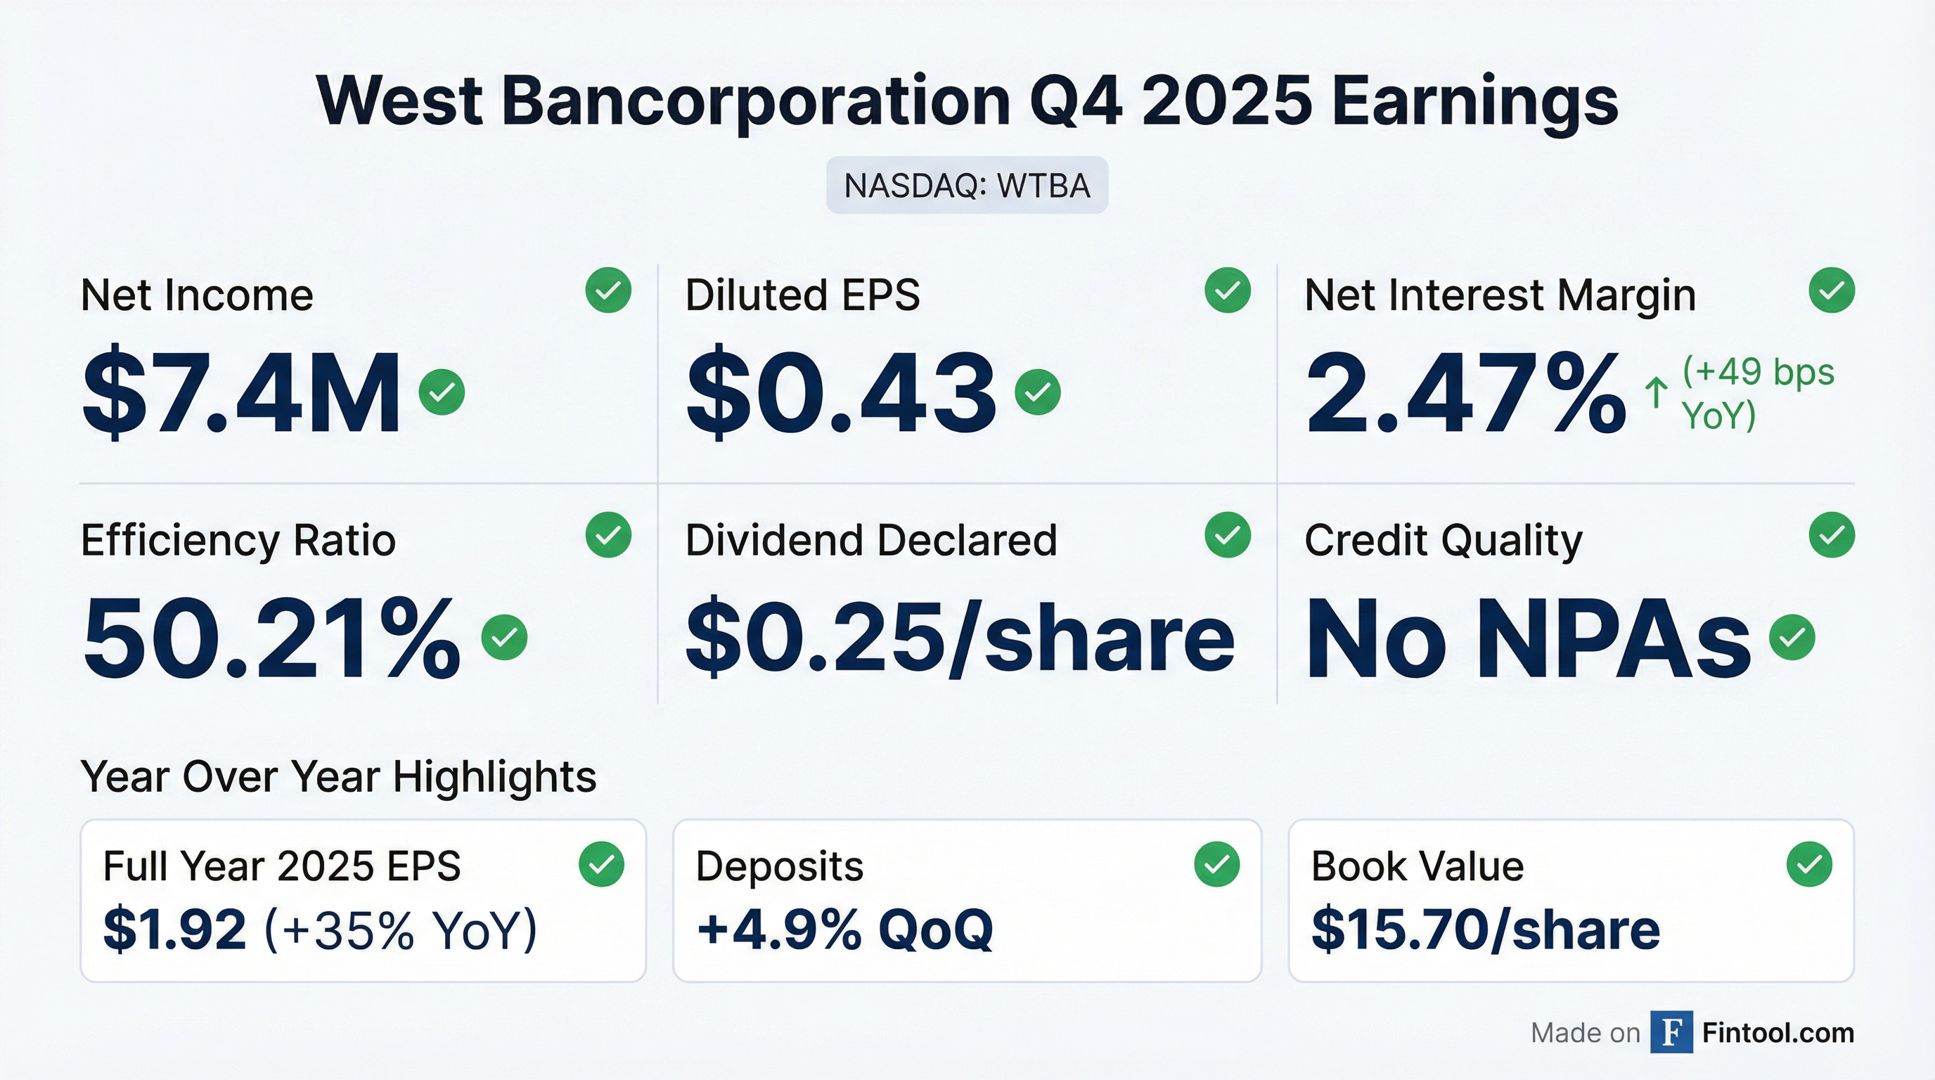The height and width of the screenshot is (1080, 1935).
Task: Click the NASDAQ: WTBA ticker badge
Action: (x=967, y=186)
